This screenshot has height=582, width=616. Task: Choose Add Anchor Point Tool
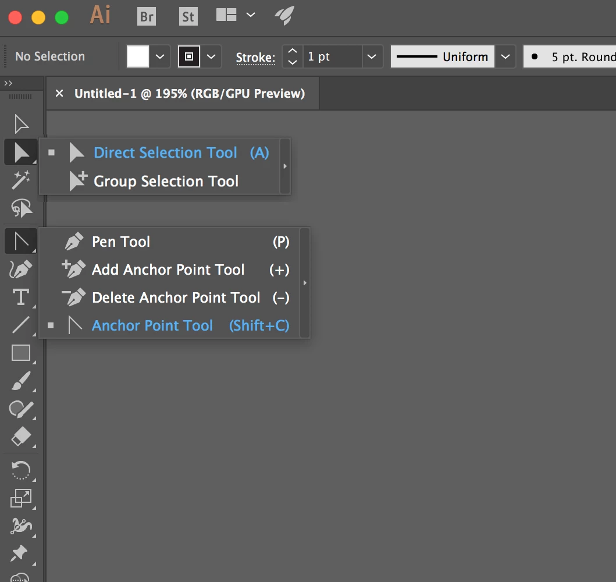(x=169, y=269)
